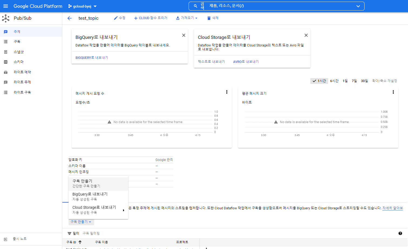
Task: Click the 필터 filter icon
Action: tap(70, 233)
